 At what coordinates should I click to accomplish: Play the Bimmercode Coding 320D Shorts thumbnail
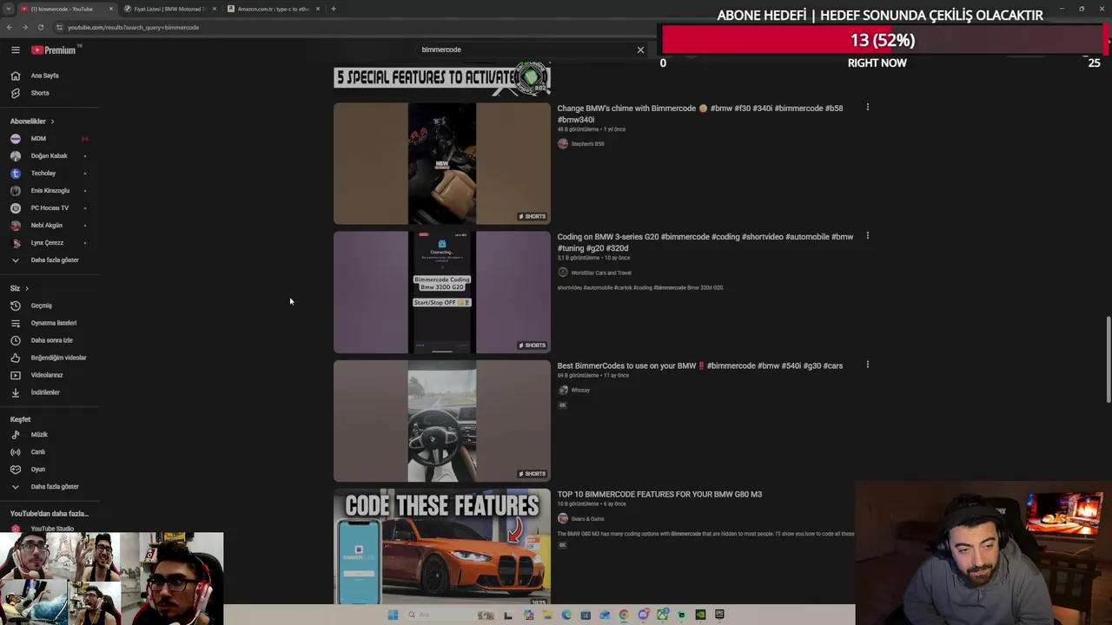pos(442,293)
